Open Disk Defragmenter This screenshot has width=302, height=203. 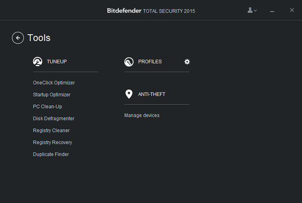pyautogui.click(x=54, y=119)
